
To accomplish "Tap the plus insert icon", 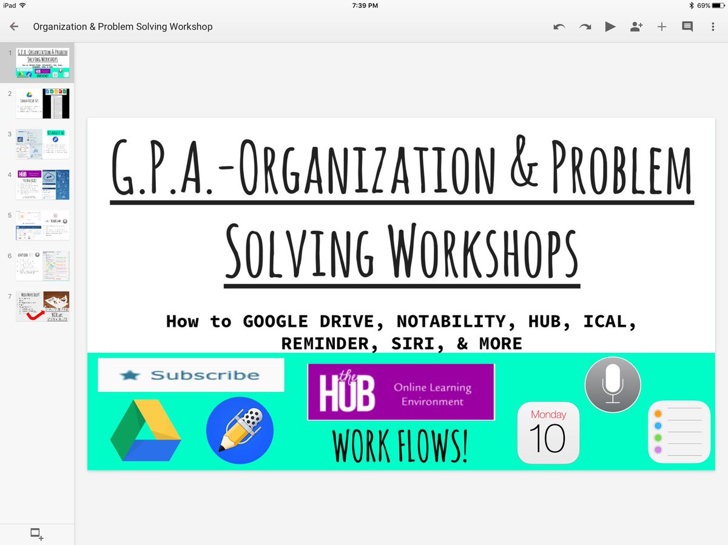I will tap(662, 27).
